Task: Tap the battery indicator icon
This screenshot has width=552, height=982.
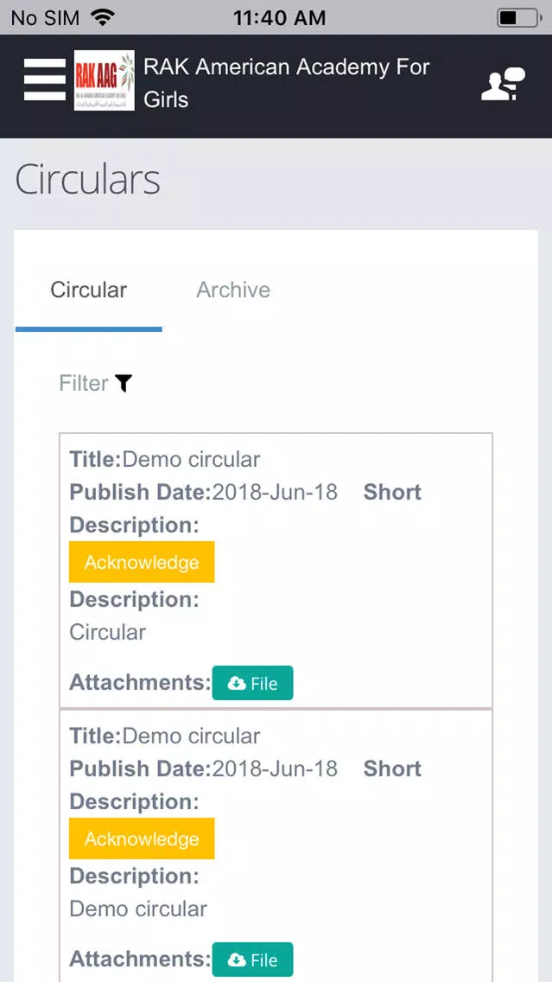Action: click(519, 17)
